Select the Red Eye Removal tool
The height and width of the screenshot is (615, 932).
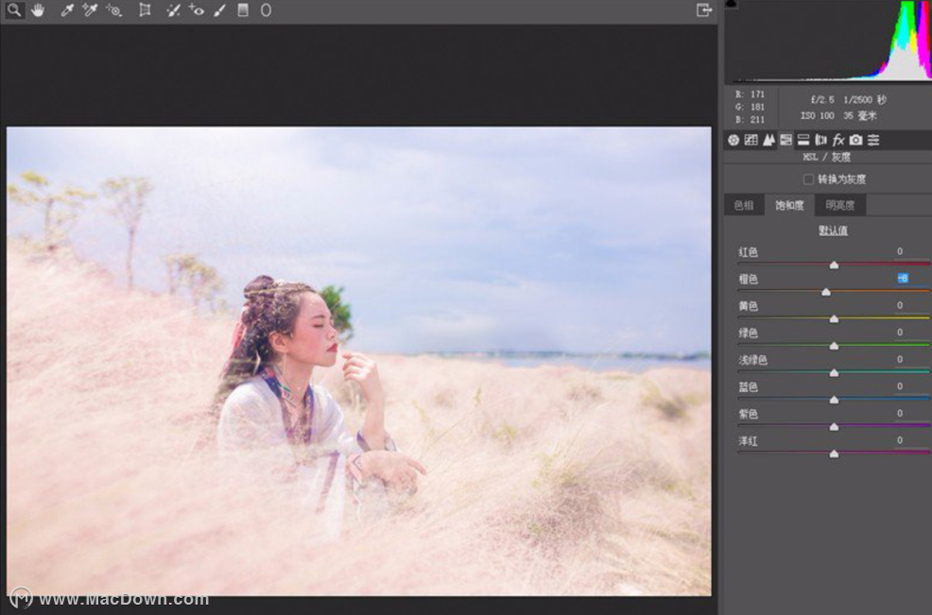(x=197, y=10)
